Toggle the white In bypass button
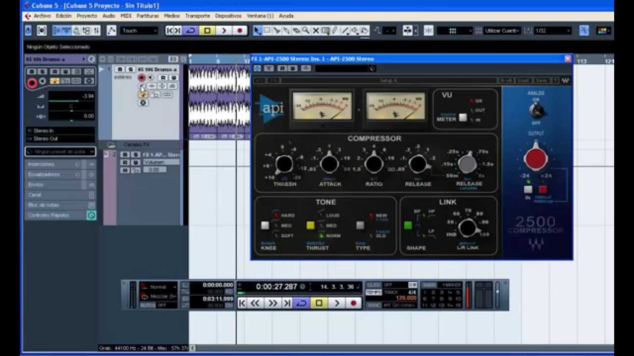Screen dimensions: 634x356 528,189
